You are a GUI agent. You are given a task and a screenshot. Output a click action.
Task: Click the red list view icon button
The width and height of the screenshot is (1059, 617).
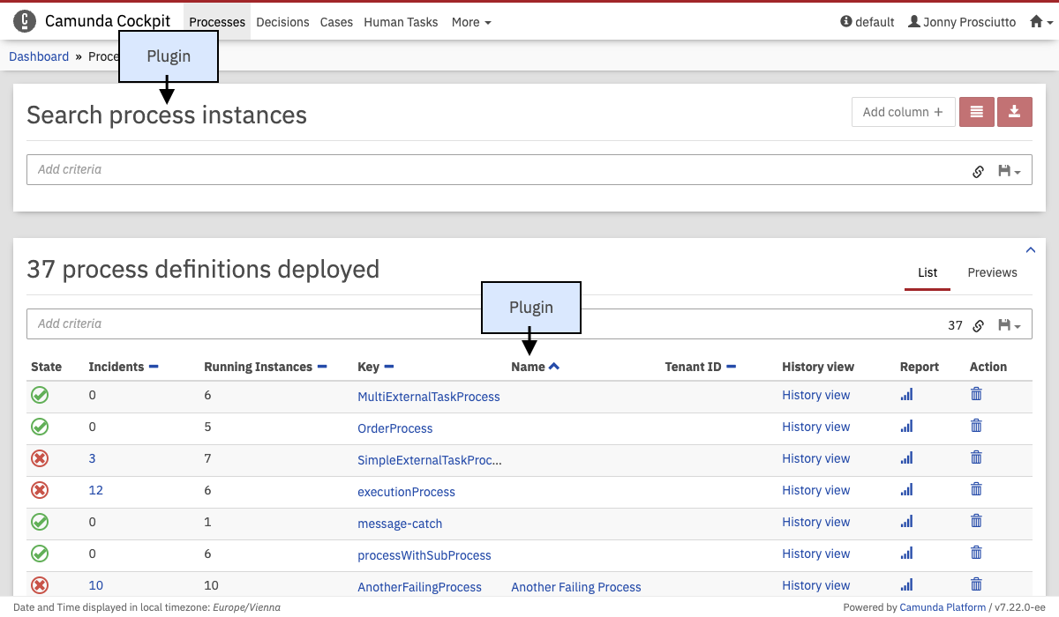point(976,112)
